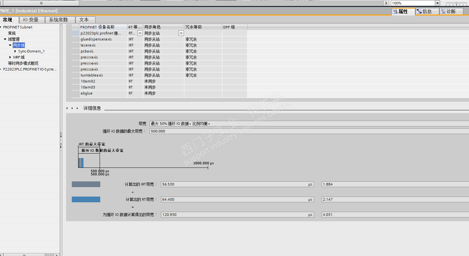Open the 100% zoom level dropdown
The width and height of the screenshot is (469, 256).
(x=437, y=3)
